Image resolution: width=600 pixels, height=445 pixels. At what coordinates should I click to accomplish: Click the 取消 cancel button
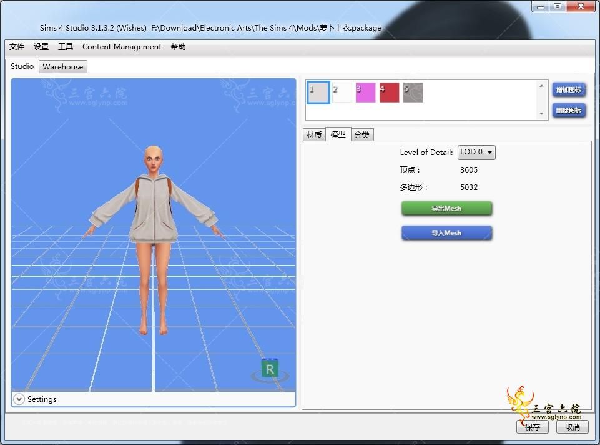pyautogui.click(x=572, y=427)
